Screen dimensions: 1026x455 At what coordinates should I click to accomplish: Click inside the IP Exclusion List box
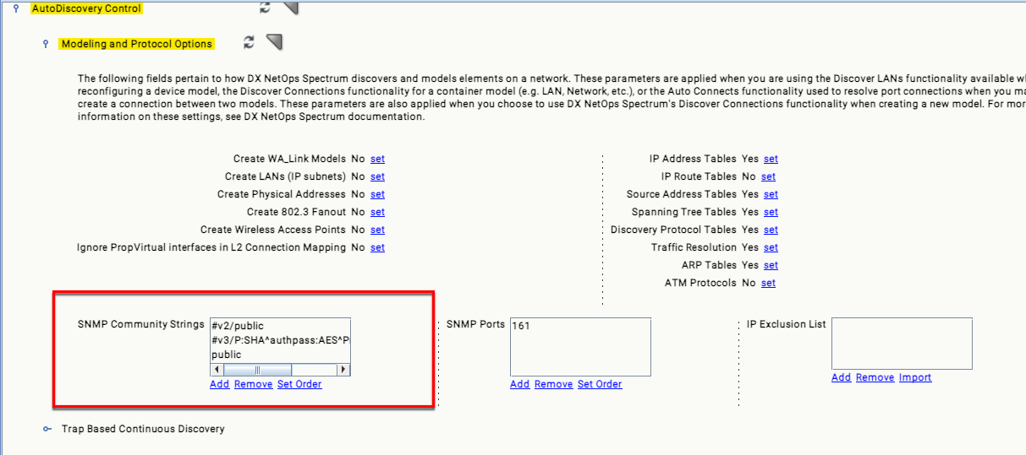[x=902, y=344]
